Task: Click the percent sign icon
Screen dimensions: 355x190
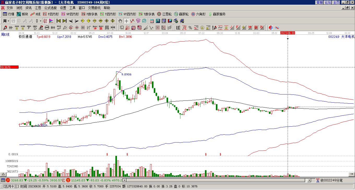Action: (190, 28)
